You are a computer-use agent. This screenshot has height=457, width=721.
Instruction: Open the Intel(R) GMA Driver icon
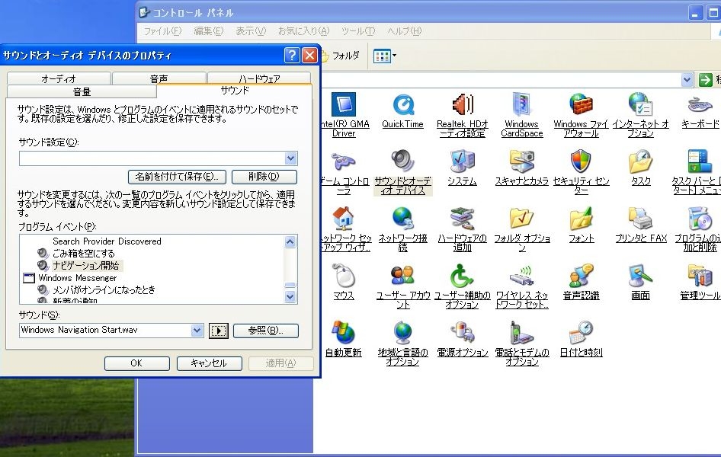point(344,104)
